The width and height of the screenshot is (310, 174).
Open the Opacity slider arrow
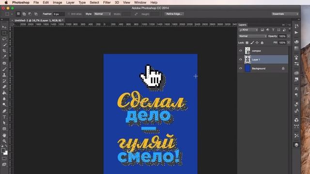(x=289, y=36)
